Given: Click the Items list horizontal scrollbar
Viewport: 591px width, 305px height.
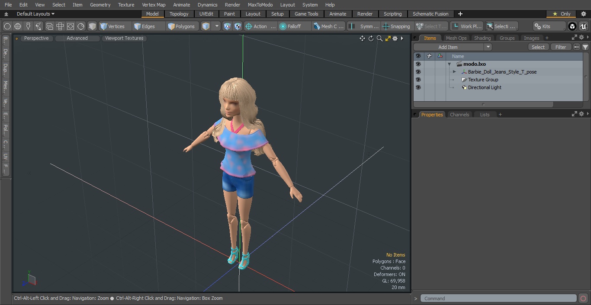Looking at the screenshot, I should (x=483, y=104).
